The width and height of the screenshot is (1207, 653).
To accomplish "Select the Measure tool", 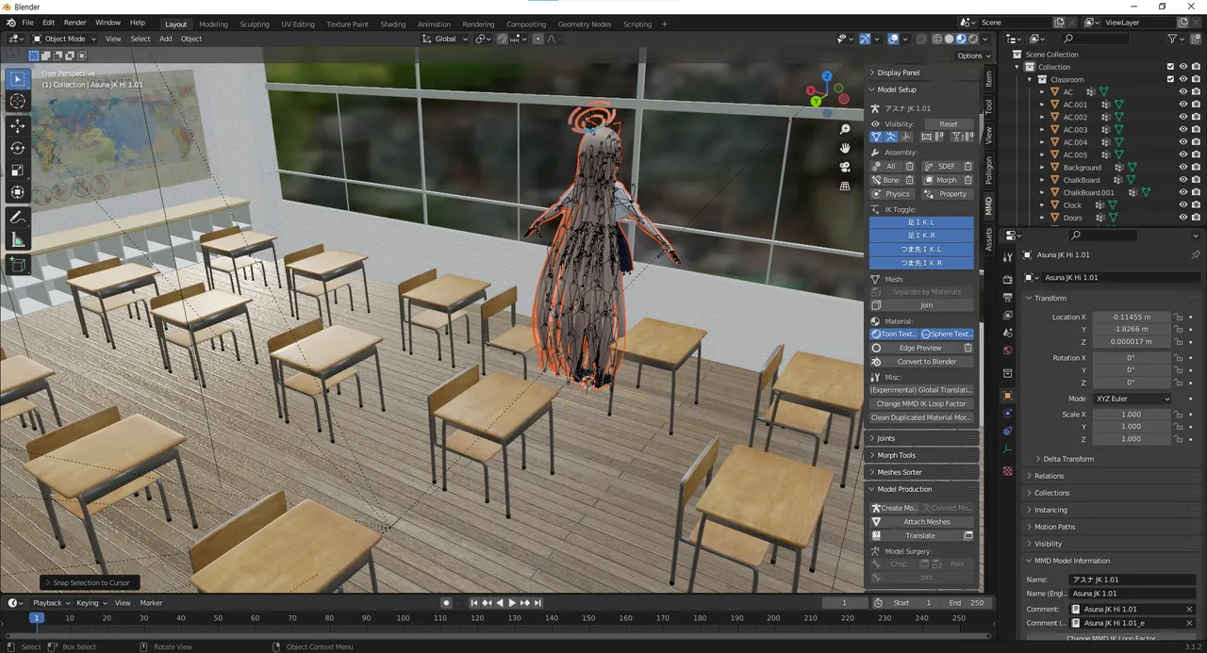I will tap(17, 240).
